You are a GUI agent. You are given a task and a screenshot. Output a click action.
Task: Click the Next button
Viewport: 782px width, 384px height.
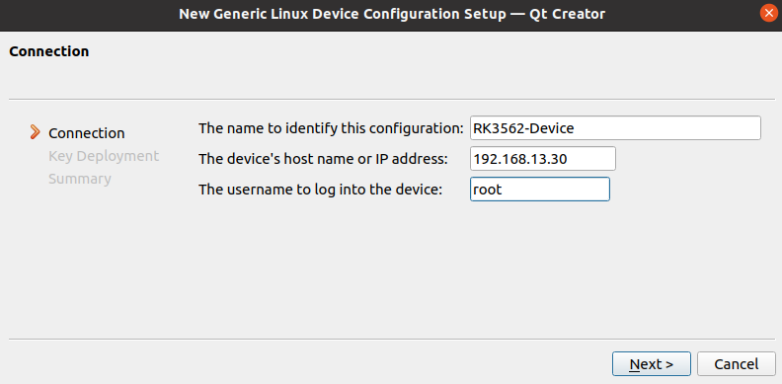pyautogui.click(x=652, y=364)
